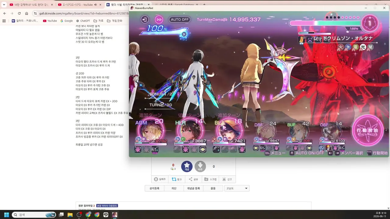The image size is (390, 219).
Task: Open the Google bookmark
Action: [66, 21]
